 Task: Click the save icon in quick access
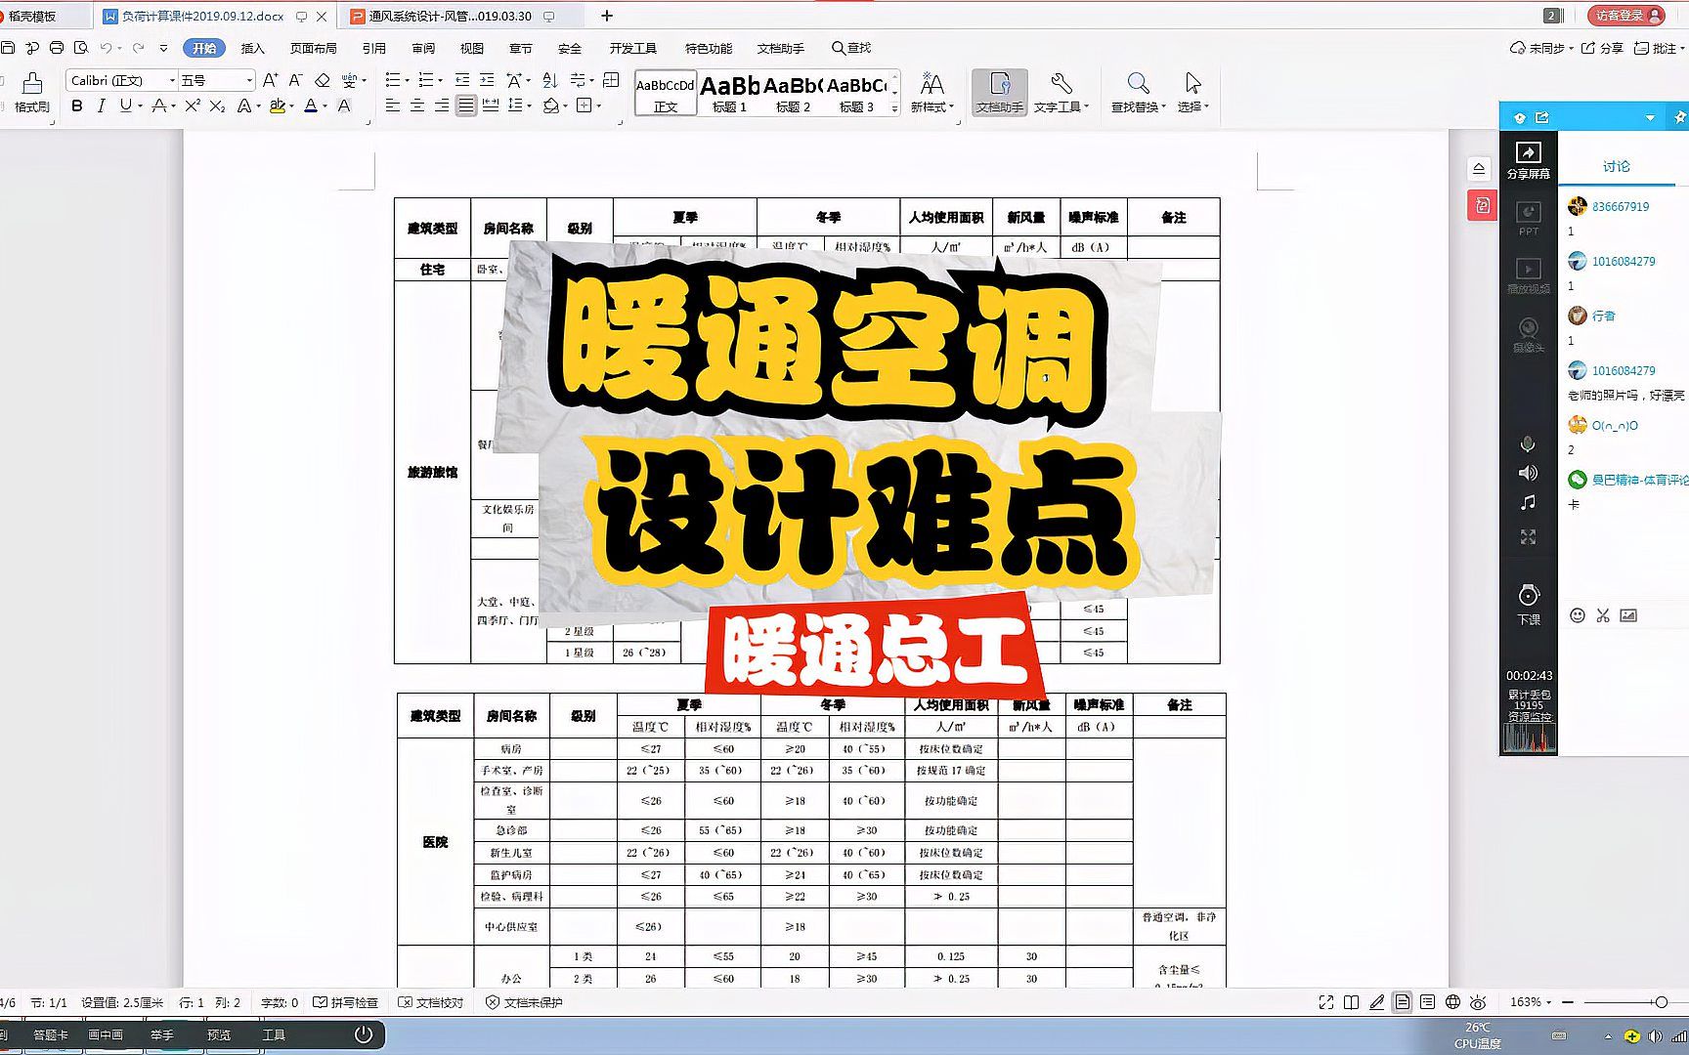(8, 48)
